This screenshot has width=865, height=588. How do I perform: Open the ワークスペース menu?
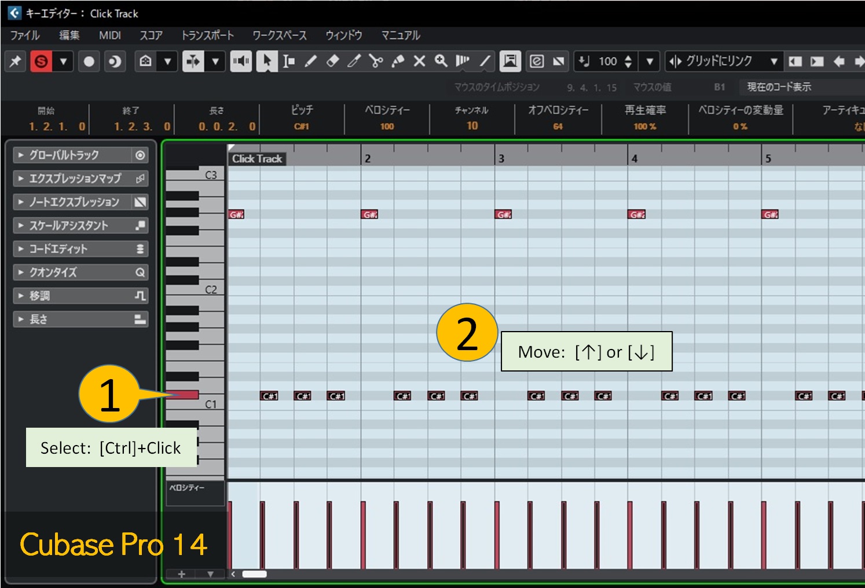point(280,35)
